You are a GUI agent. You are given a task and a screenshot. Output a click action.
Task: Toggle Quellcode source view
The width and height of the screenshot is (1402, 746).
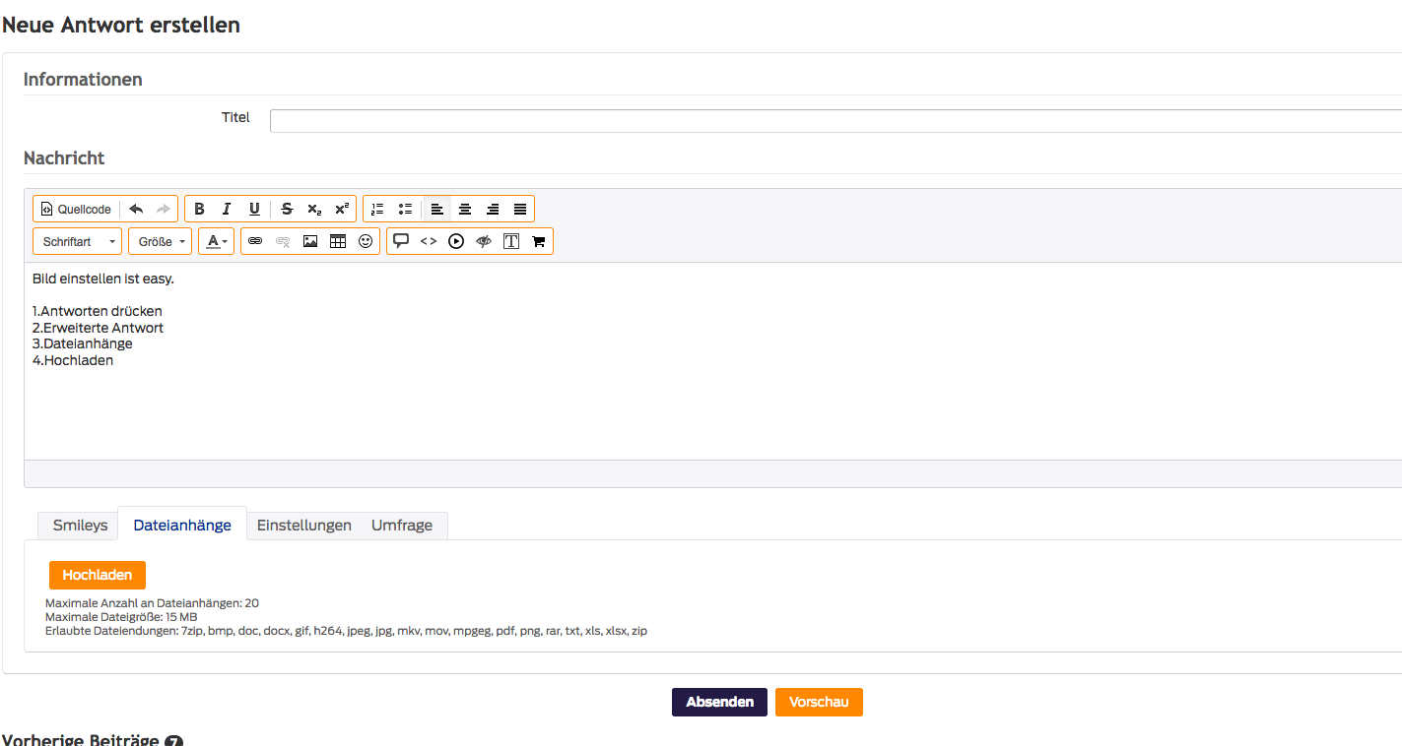pos(76,209)
